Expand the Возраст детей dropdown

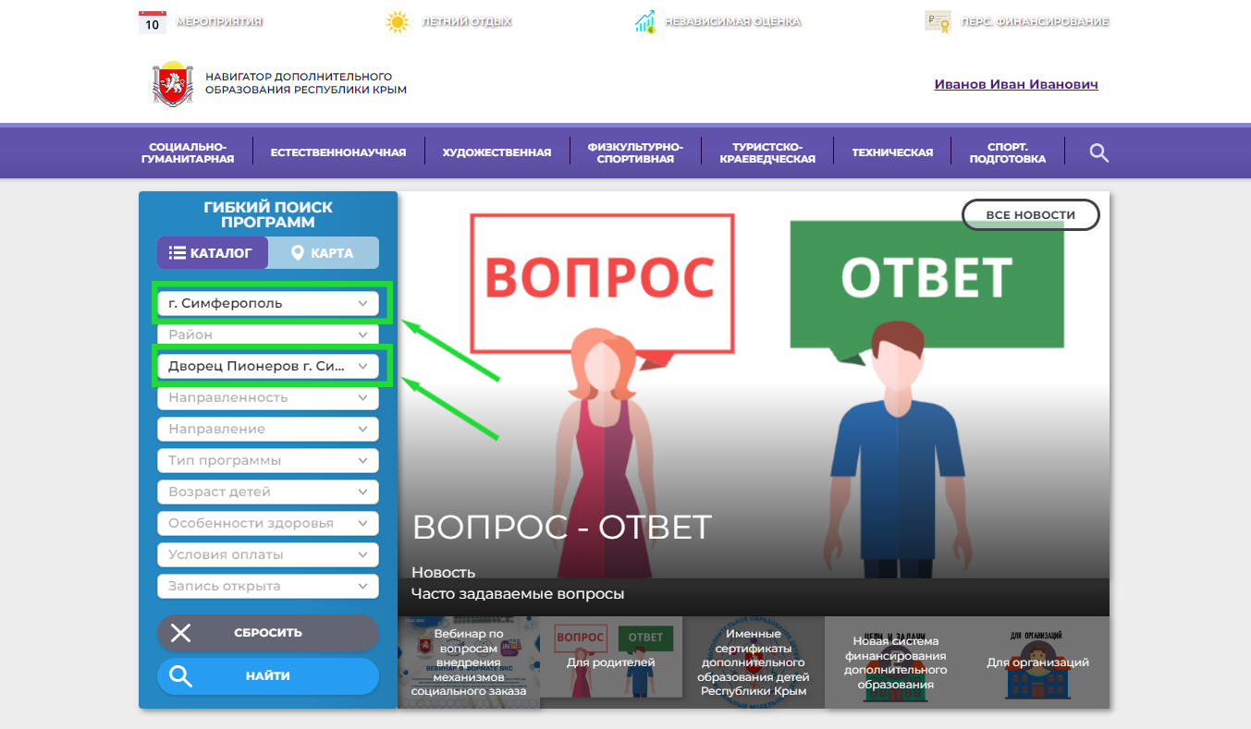point(268,492)
